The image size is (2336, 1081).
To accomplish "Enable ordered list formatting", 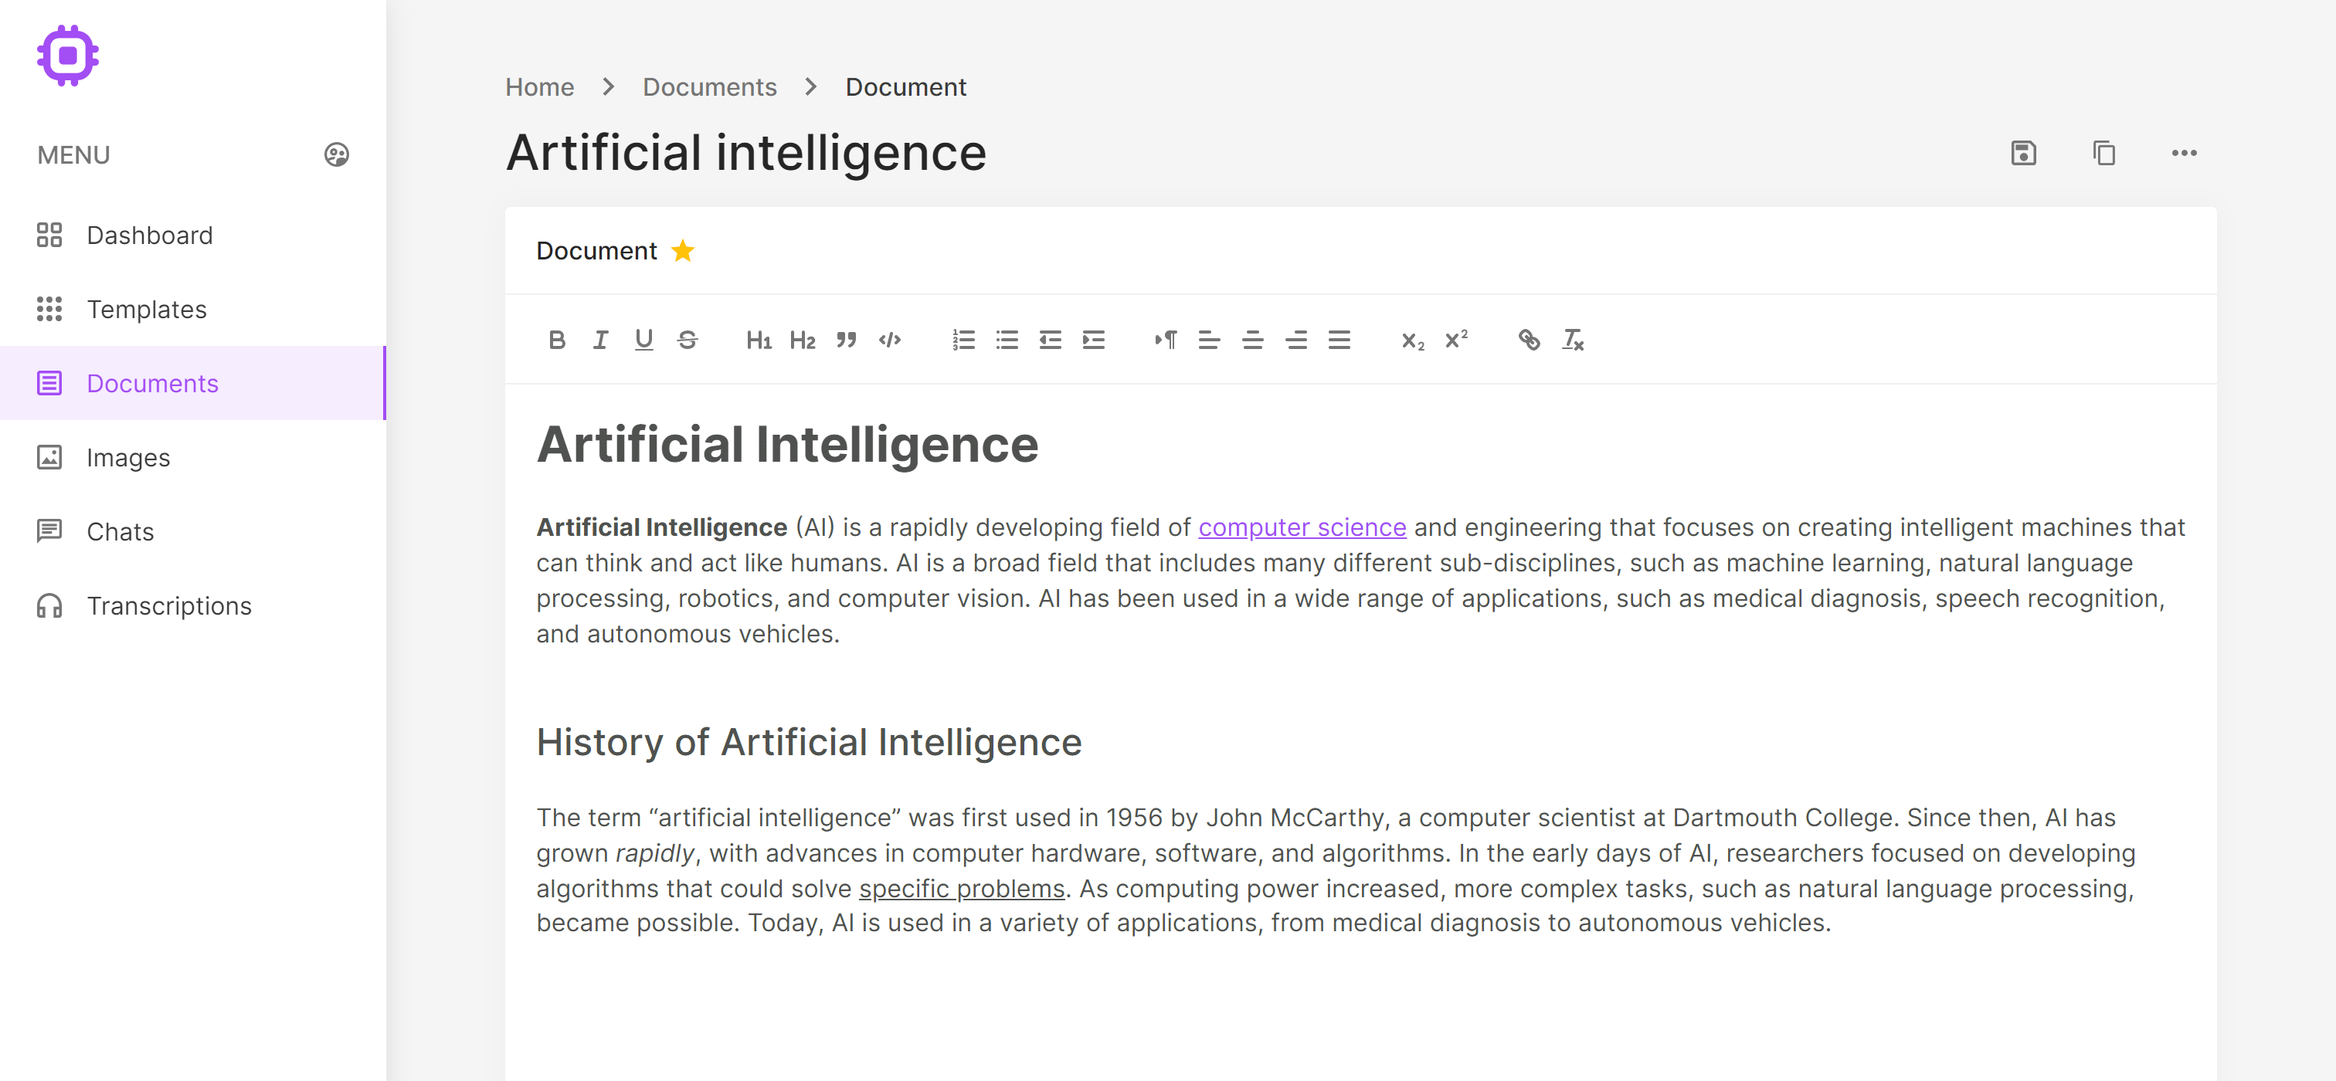I will (964, 340).
